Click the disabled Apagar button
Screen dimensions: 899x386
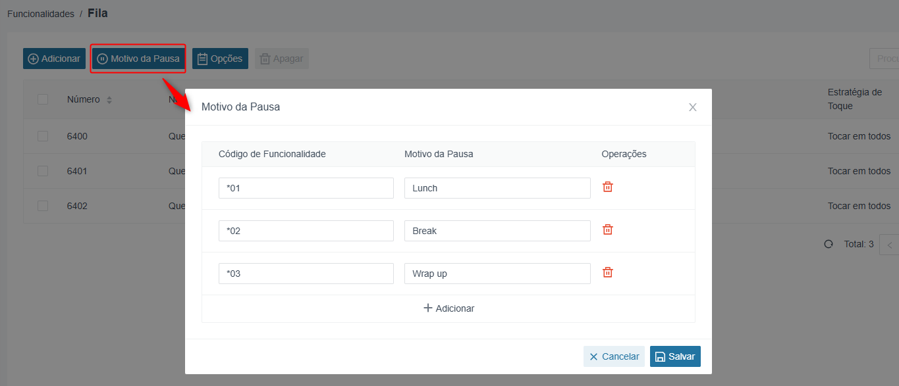pyautogui.click(x=281, y=59)
